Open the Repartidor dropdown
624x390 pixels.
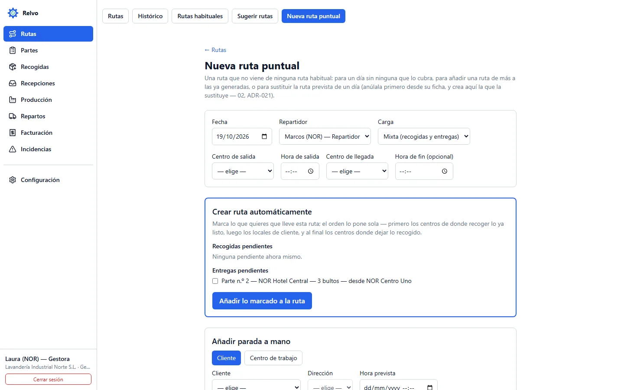click(x=325, y=136)
